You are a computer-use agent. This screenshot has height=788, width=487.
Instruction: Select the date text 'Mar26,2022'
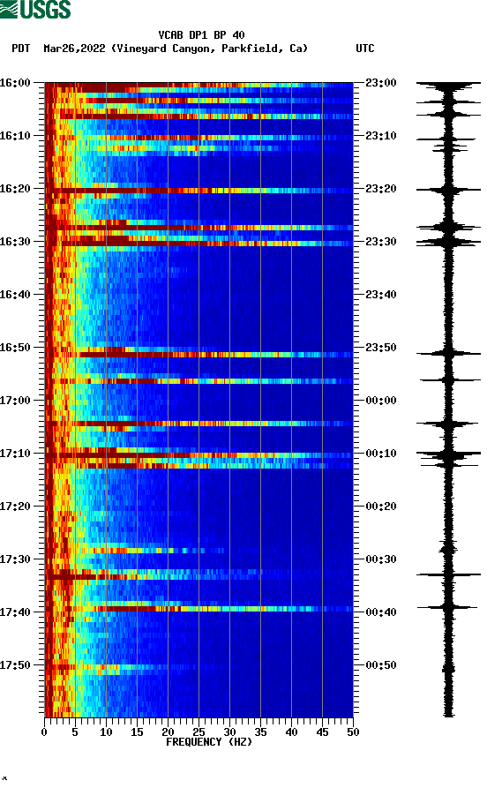coord(74,49)
